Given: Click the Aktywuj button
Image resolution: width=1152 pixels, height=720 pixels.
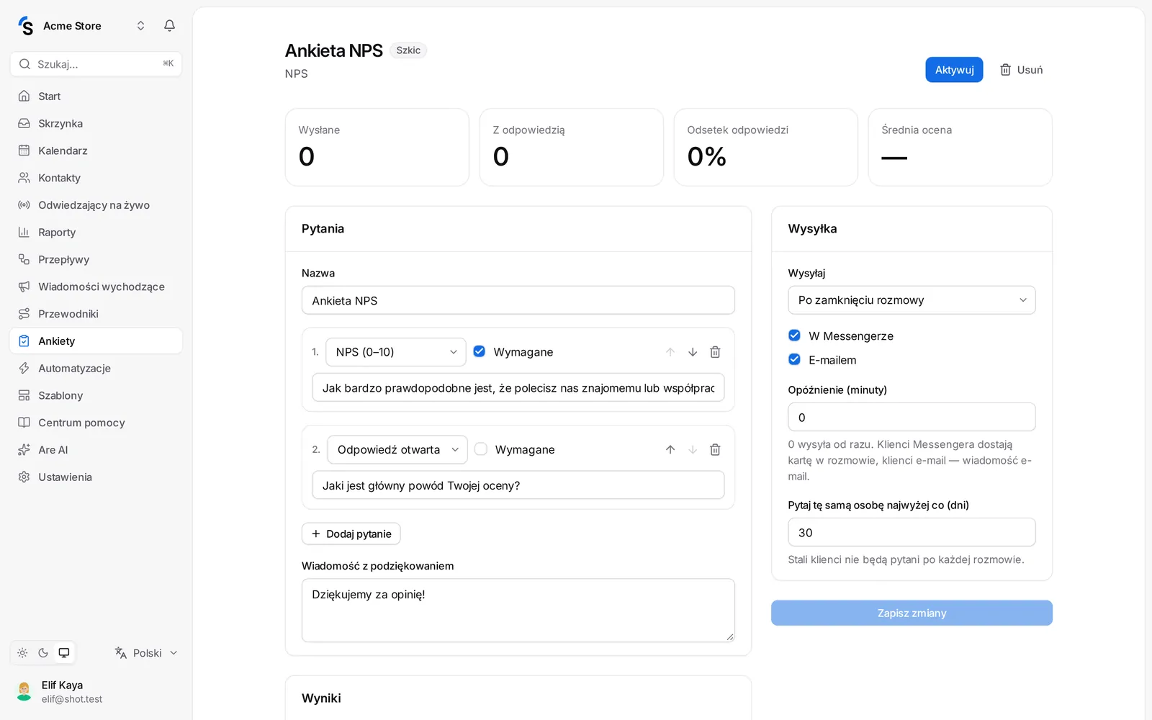Looking at the screenshot, I should coord(954,70).
